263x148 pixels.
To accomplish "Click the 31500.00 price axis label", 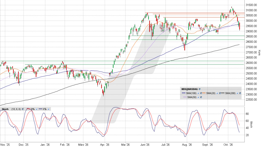I will (251, 5).
